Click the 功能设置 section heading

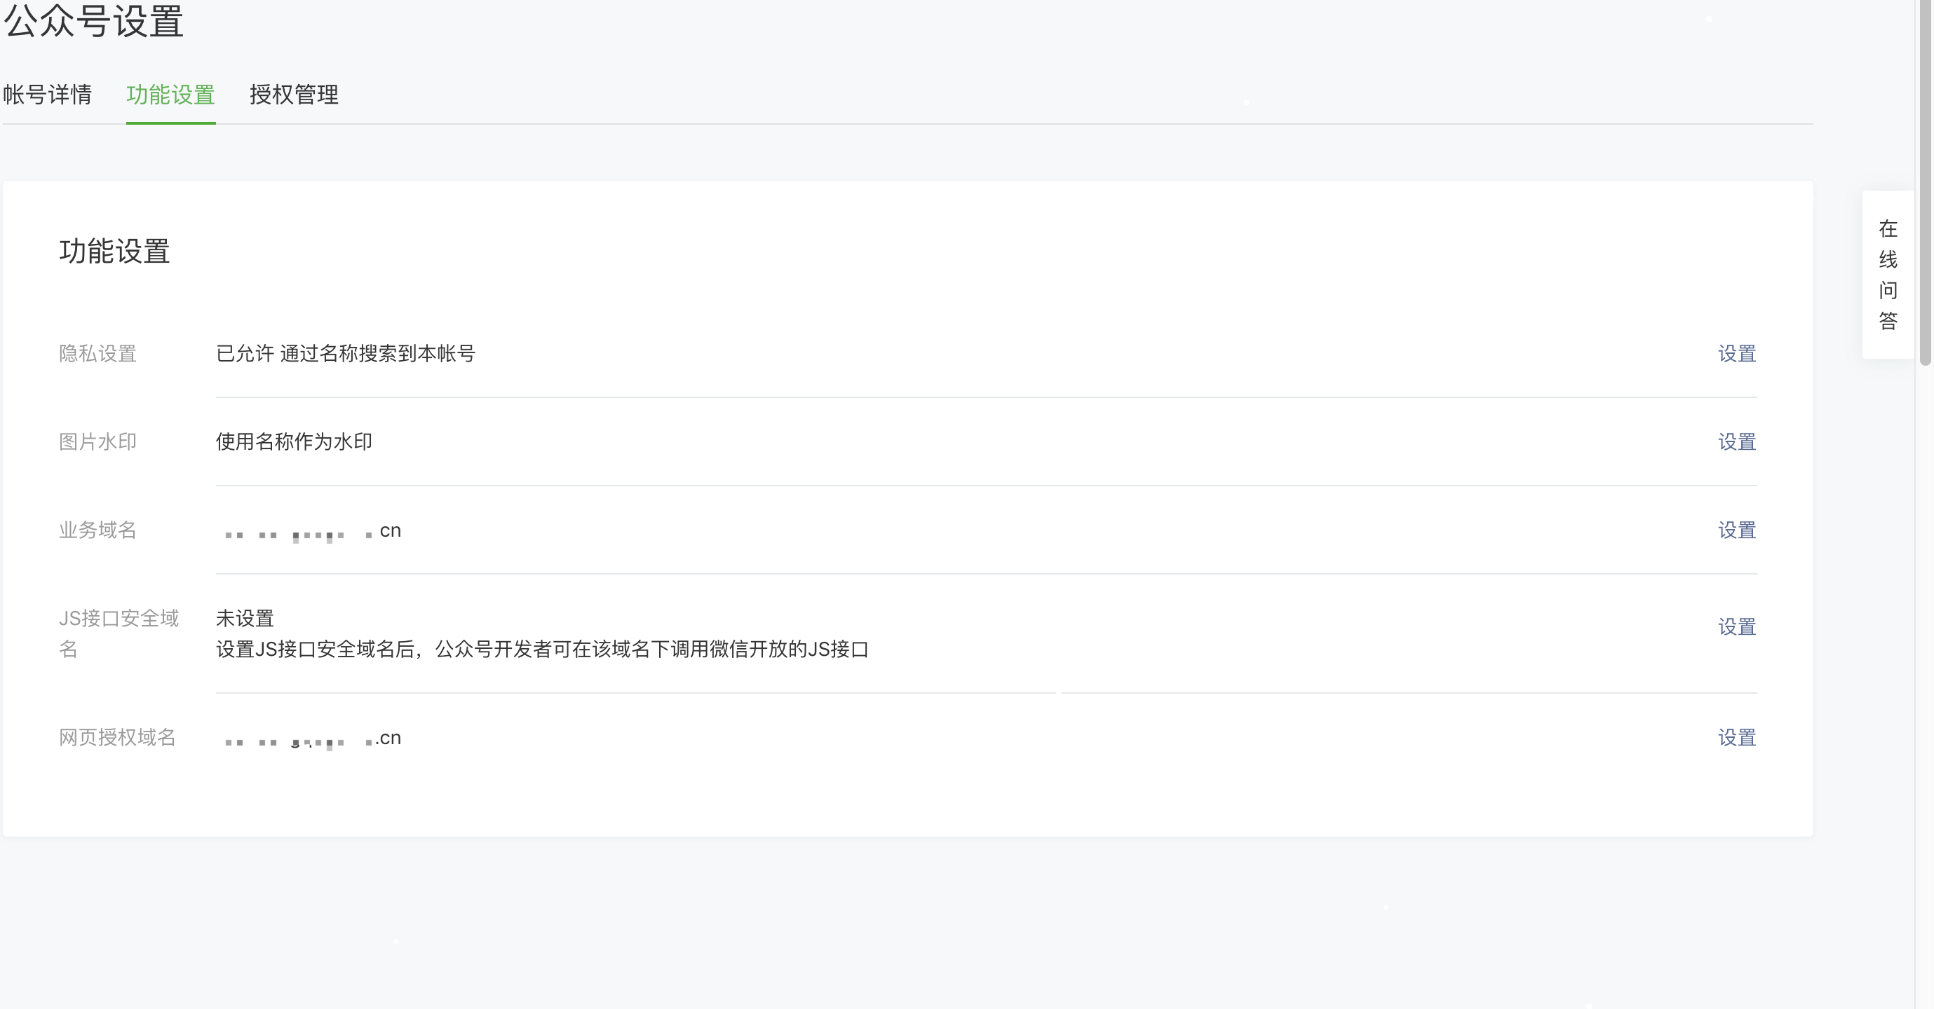114,252
